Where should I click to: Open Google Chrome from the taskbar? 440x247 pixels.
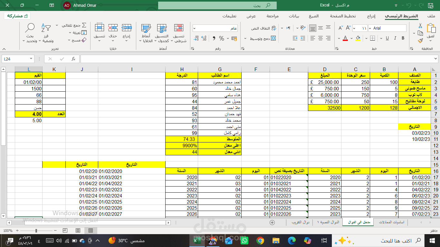coord(260,241)
